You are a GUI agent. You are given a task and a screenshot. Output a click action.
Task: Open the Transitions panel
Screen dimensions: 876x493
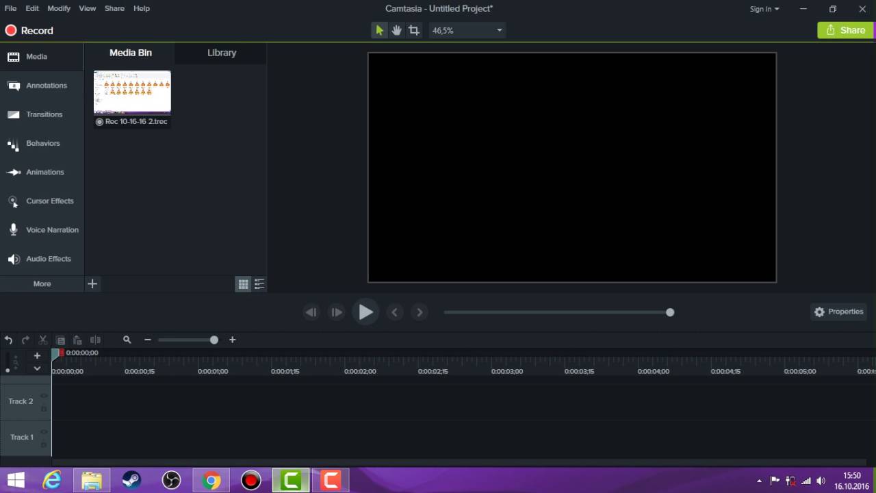[42, 114]
